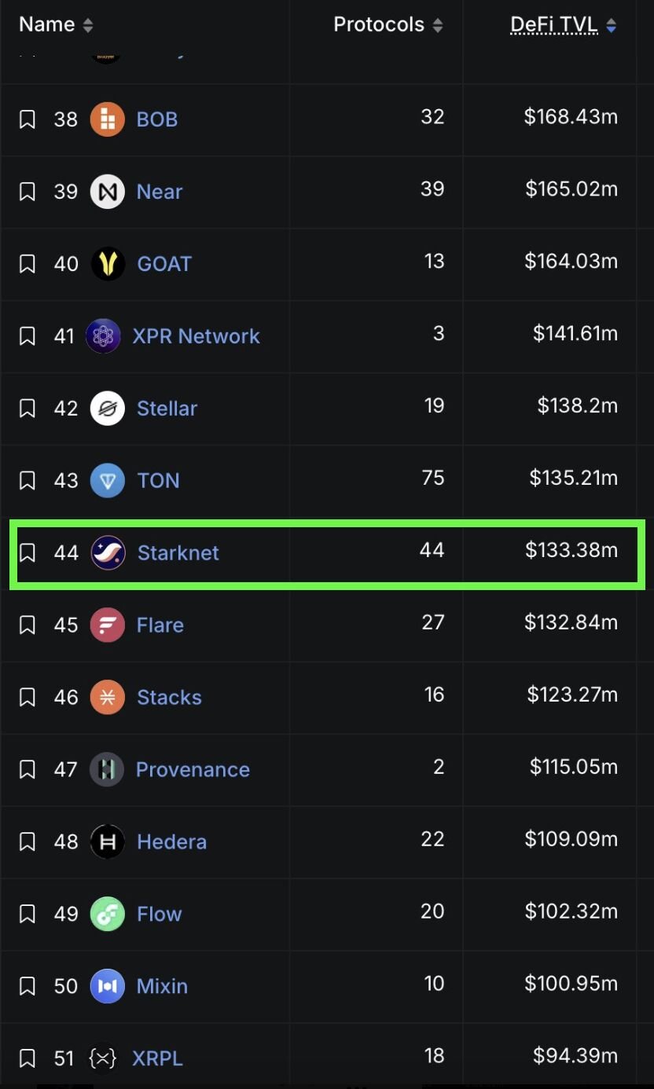Open the Stacks chain link

(169, 698)
